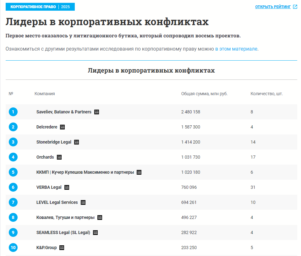Click rank number 10 circle
This screenshot has width=301, height=256.
[x=13, y=248]
